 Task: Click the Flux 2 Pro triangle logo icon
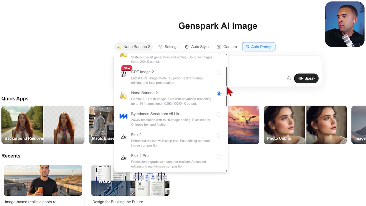124,158
